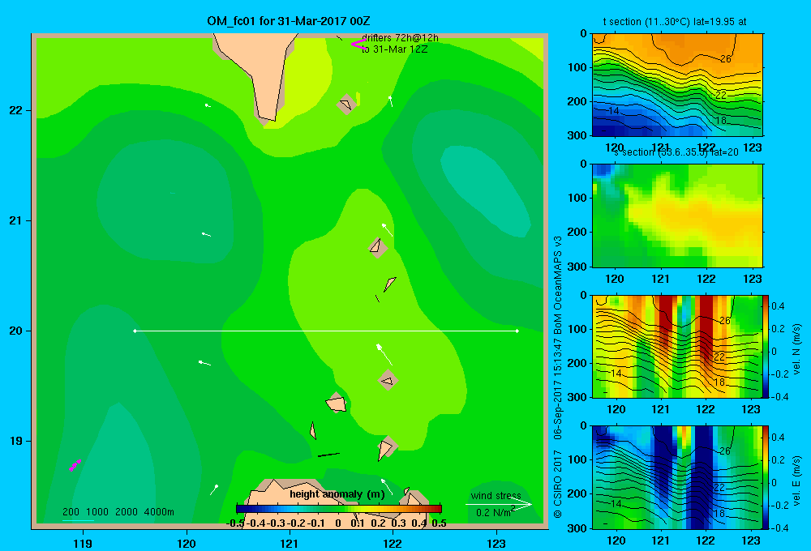811x551 pixels.
Task: Click the magenta drifter arrow beside 'drifters 72h@12h'
Action: [x=358, y=45]
